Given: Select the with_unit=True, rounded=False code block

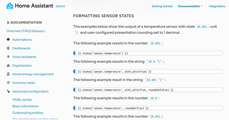Looking at the screenshot, I should (x=148, y=90).
